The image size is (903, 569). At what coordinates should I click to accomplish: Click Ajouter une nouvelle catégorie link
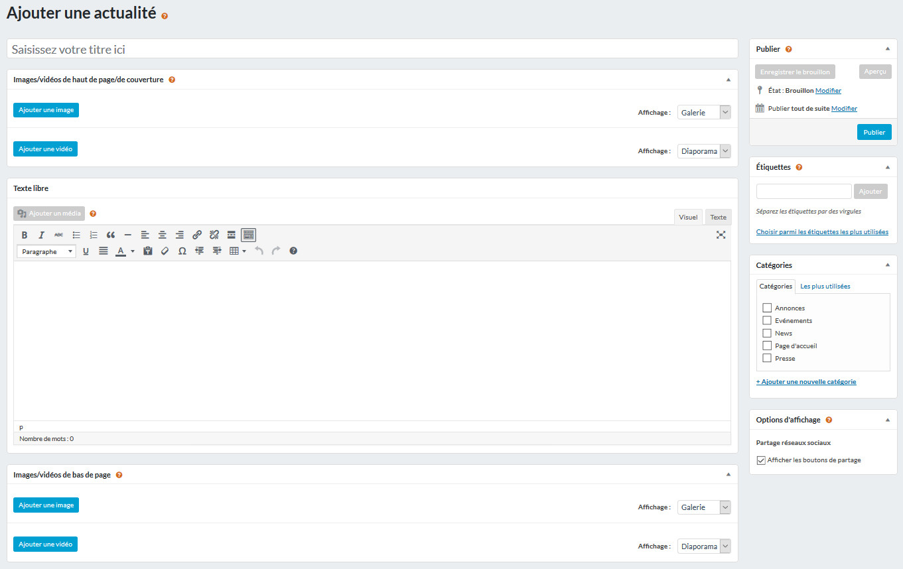pos(806,382)
